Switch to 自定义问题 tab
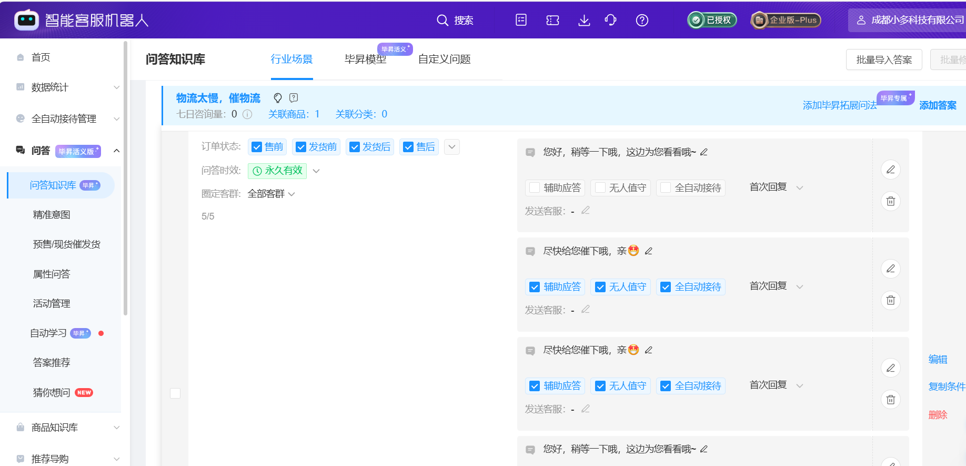This screenshot has height=466, width=966. 445,60
